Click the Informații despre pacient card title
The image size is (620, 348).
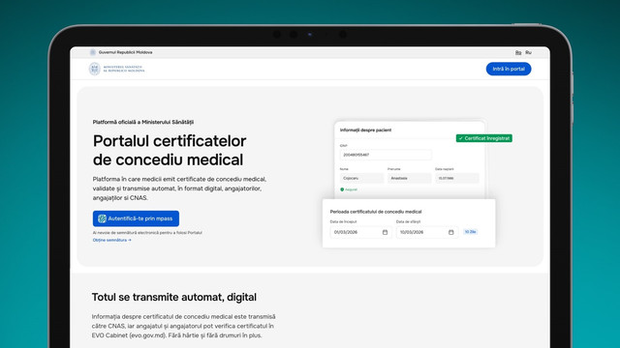click(366, 130)
